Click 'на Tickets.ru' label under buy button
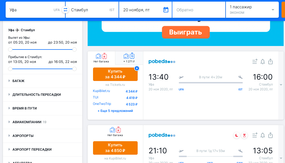 click(x=115, y=85)
